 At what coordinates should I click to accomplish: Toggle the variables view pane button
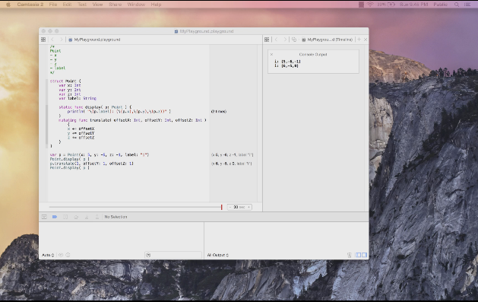359,255
